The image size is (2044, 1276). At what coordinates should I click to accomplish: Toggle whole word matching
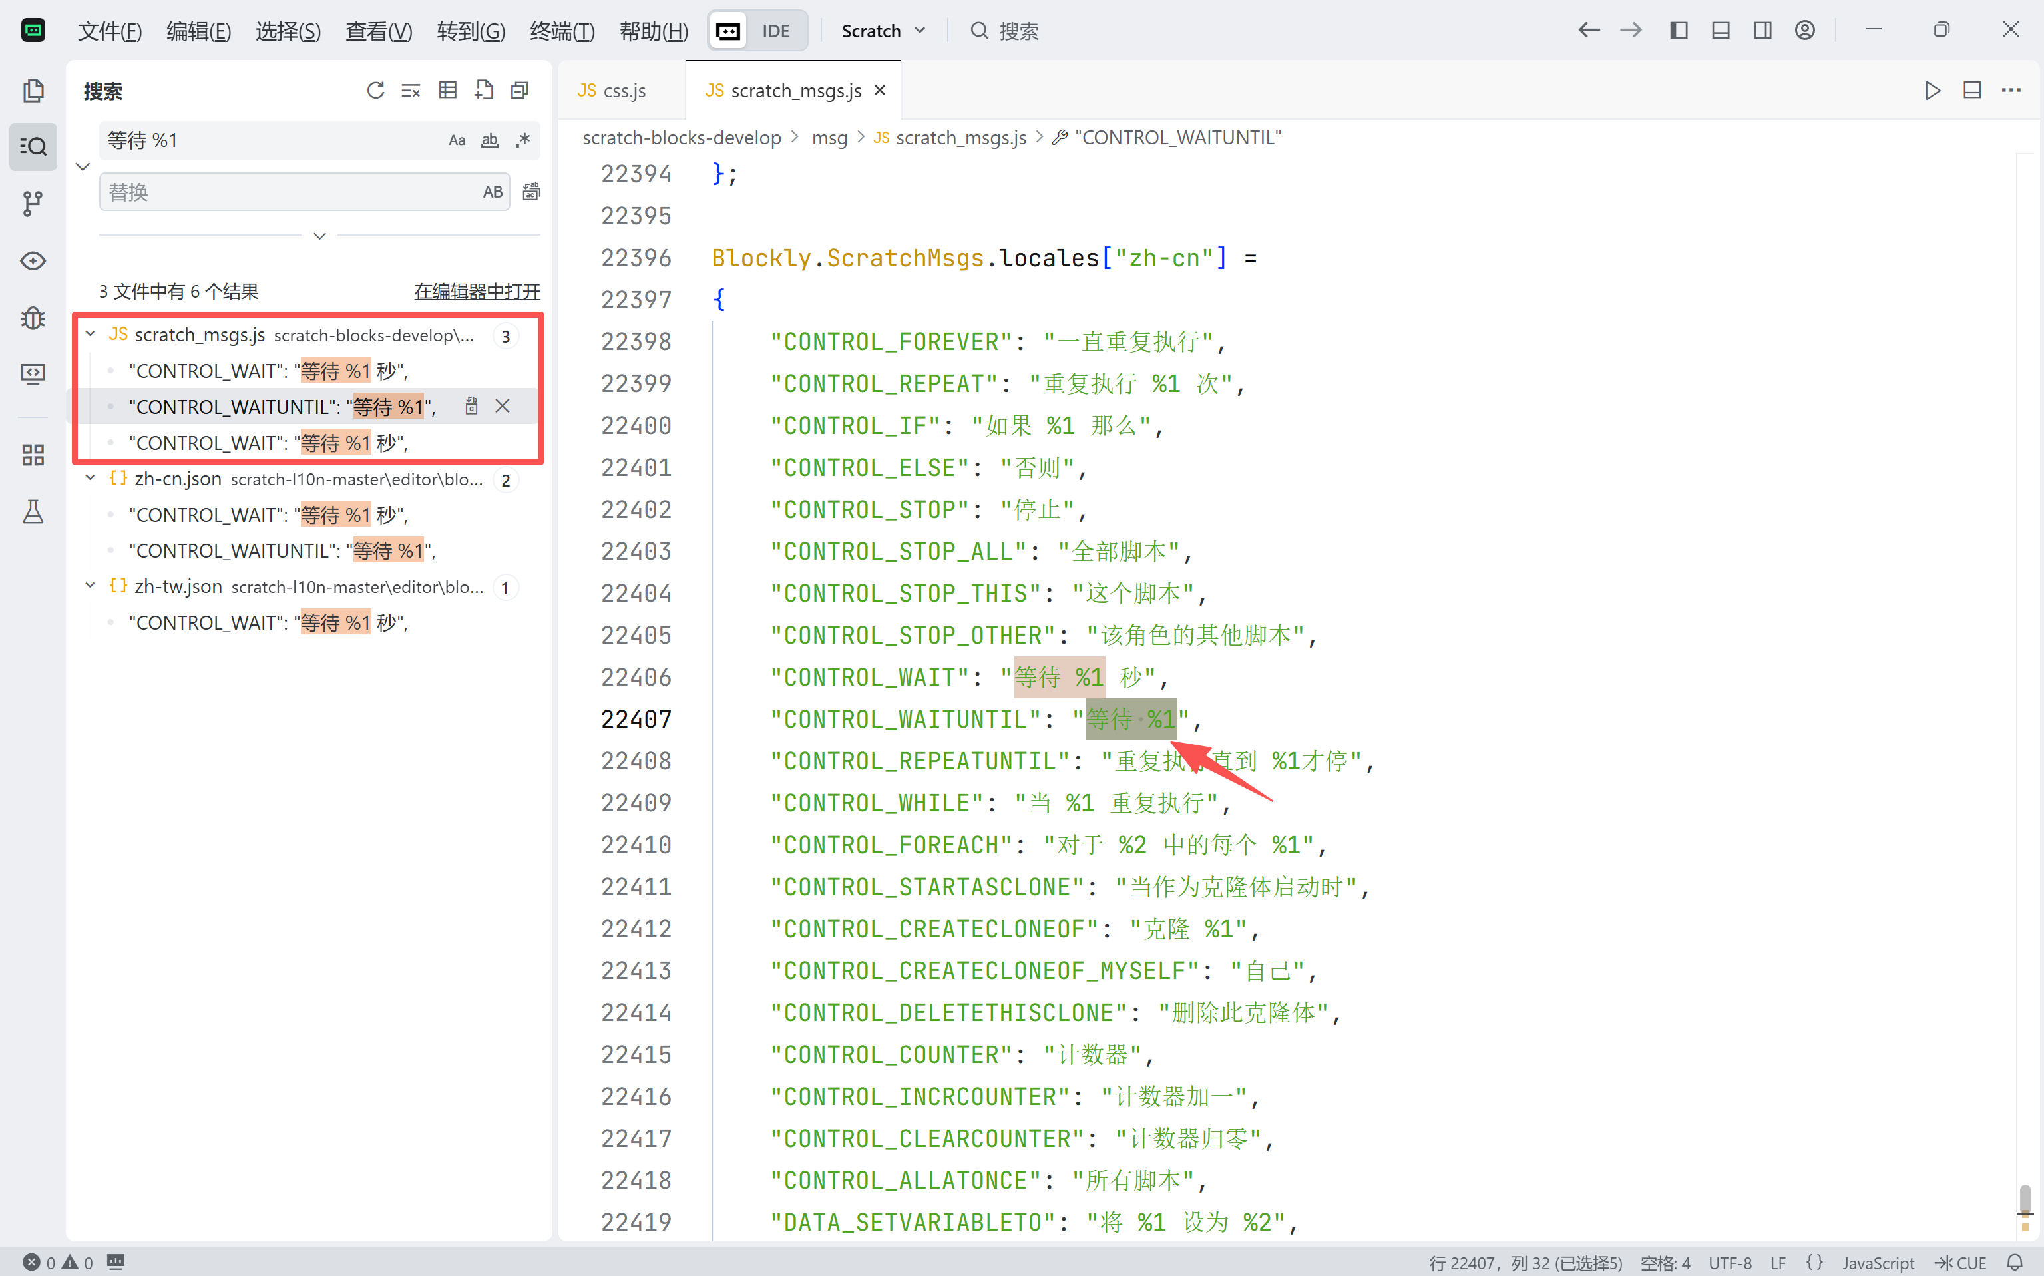(x=489, y=140)
